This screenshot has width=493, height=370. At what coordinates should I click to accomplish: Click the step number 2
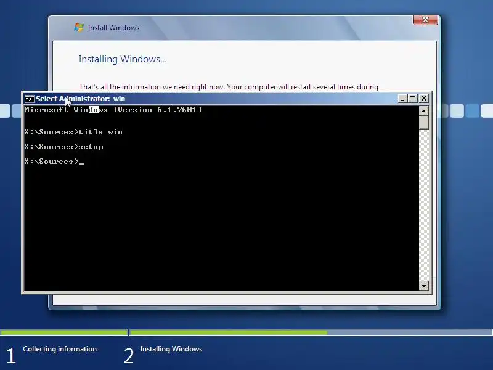(x=128, y=356)
